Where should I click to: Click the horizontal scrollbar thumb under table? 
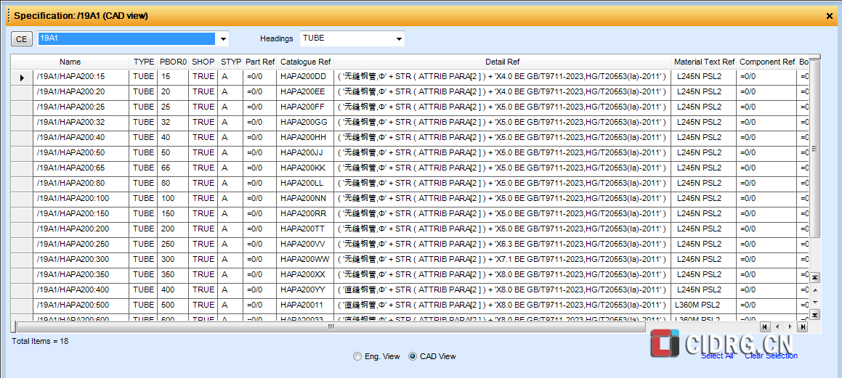[x=331, y=326]
